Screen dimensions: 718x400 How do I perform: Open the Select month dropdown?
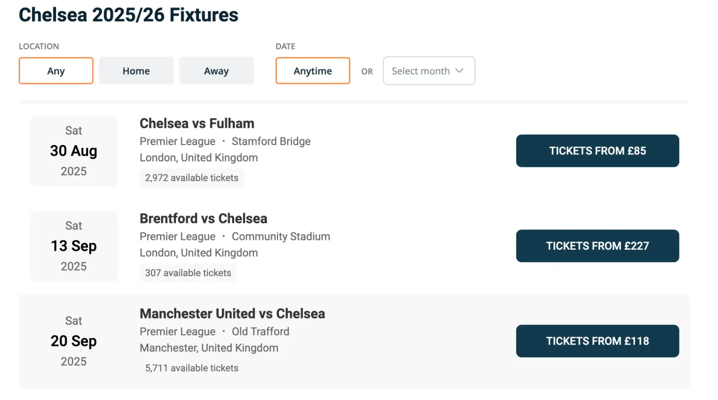pyautogui.click(x=429, y=71)
